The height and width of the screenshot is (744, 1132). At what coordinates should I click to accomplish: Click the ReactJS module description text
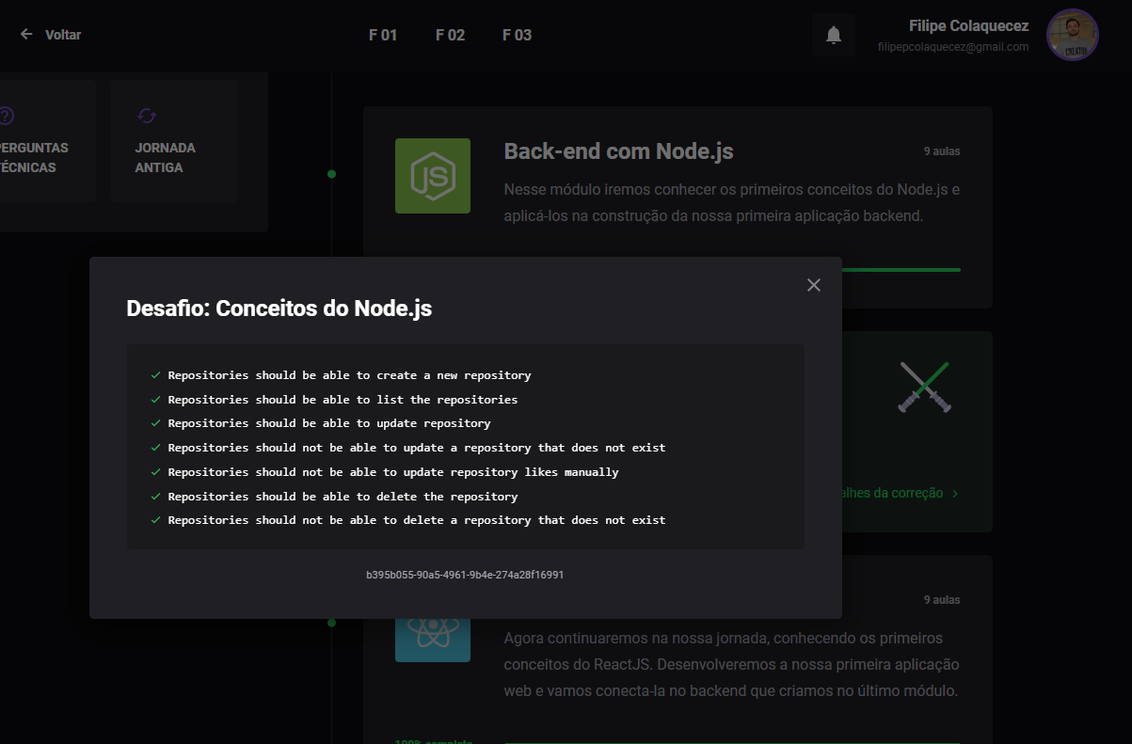tap(731, 665)
